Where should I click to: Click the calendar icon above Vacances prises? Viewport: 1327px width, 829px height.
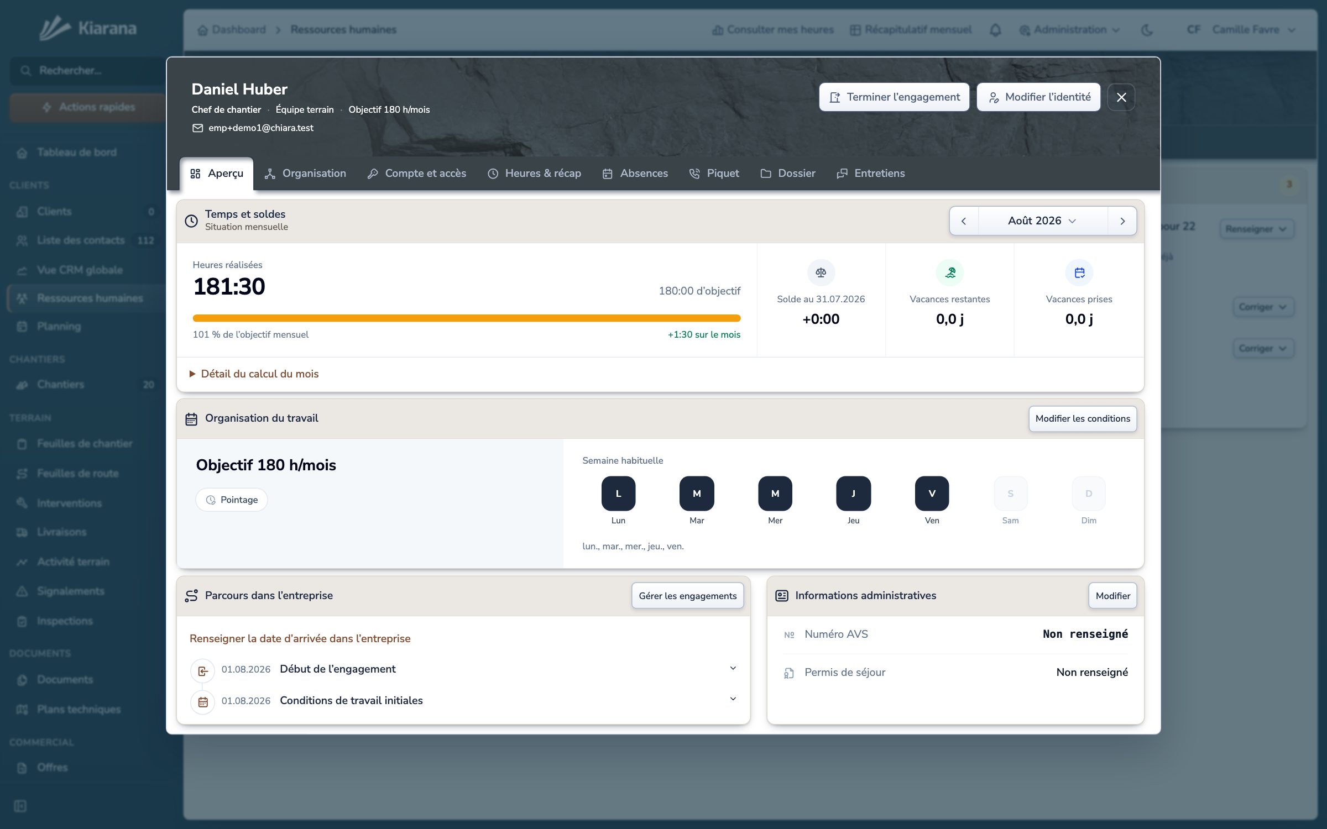coord(1079,272)
